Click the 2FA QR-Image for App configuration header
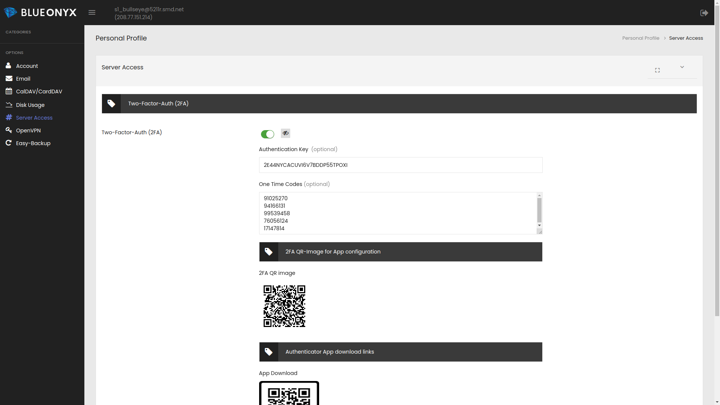The image size is (720, 405). [400, 252]
